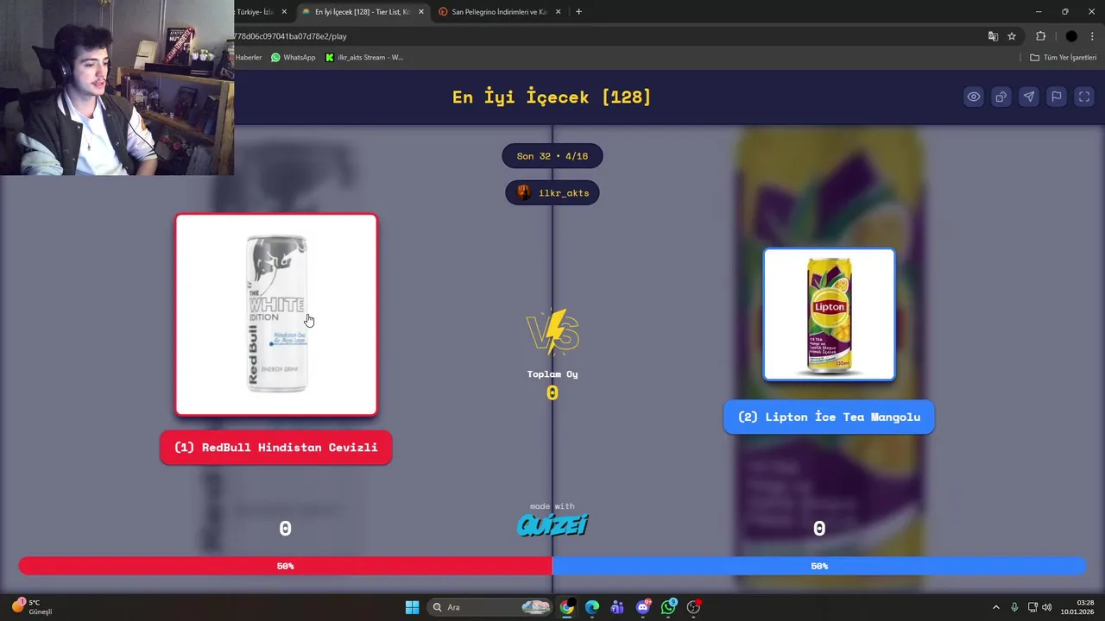Open the Chrome three-dot menu
Viewport: 1105px width, 621px height.
click(x=1092, y=36)
